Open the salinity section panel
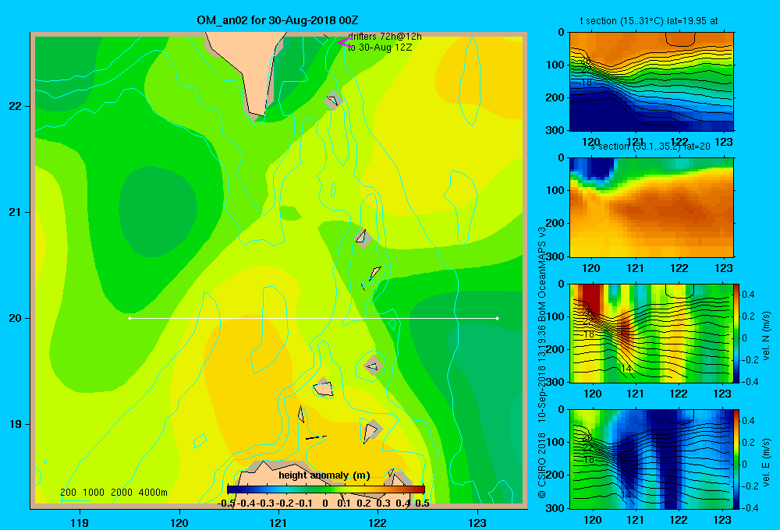The image size is (780, 530). (x=651, y=207)
